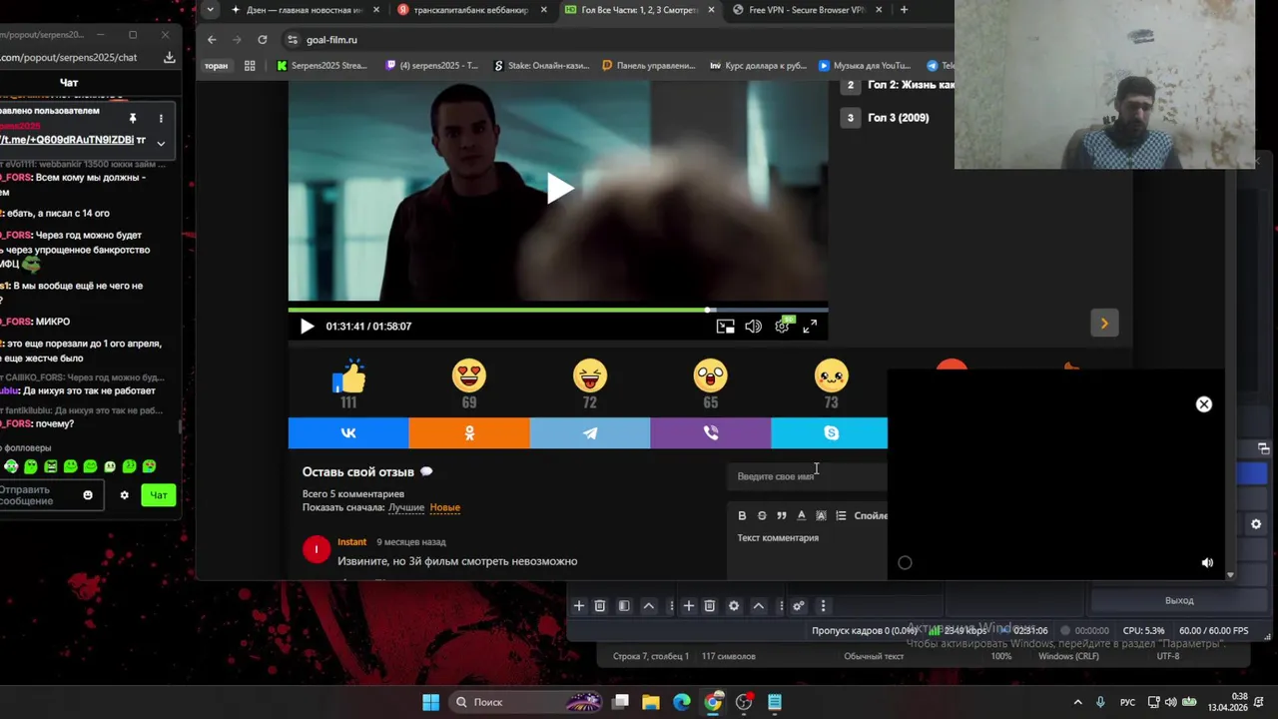The image size is (1278, 719).
Task: Open chat settings gear icon
Action: point(125,495)
